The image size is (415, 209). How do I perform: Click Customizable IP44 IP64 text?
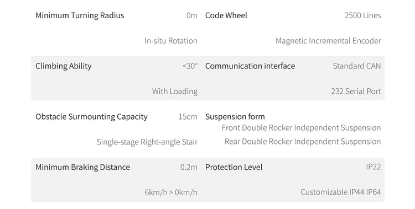(x=341, y=192)
